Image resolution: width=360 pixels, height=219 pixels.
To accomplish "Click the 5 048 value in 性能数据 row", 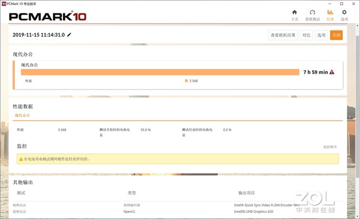I will click(62, 130).
